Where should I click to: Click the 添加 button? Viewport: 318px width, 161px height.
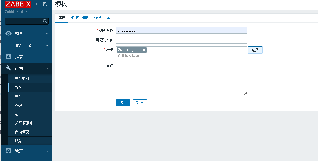(123, 103)
